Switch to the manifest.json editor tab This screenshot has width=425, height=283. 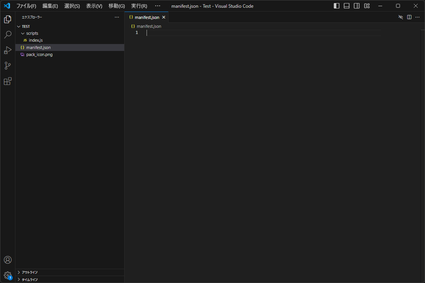coord(147,17)
